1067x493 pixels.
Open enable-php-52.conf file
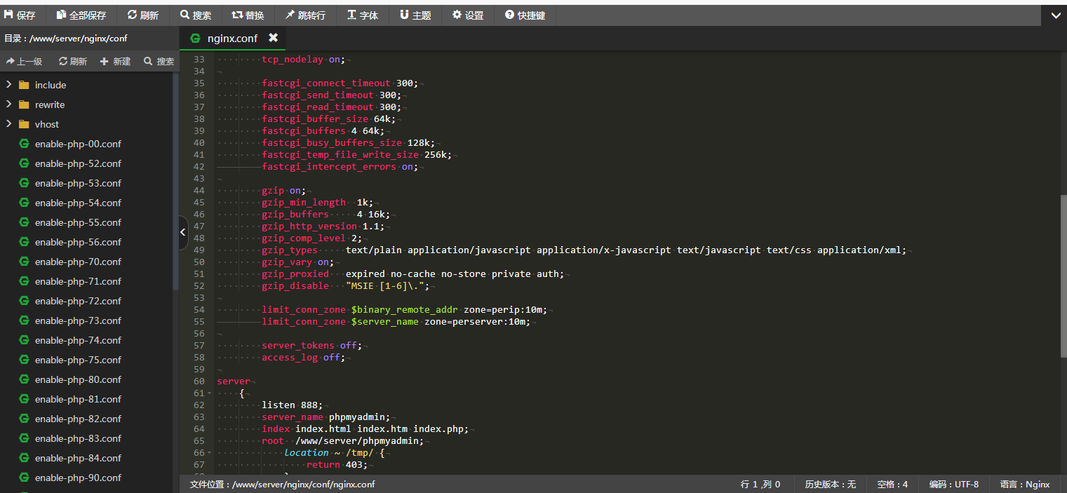(78, 163)
